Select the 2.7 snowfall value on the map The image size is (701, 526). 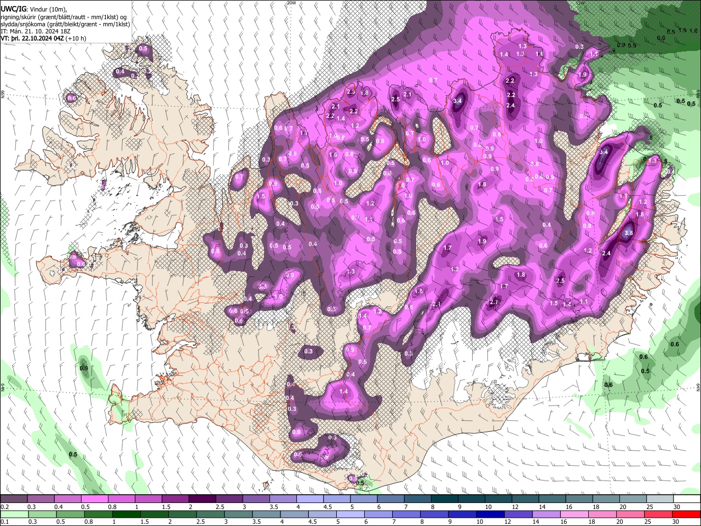click(x=494, y=302)
